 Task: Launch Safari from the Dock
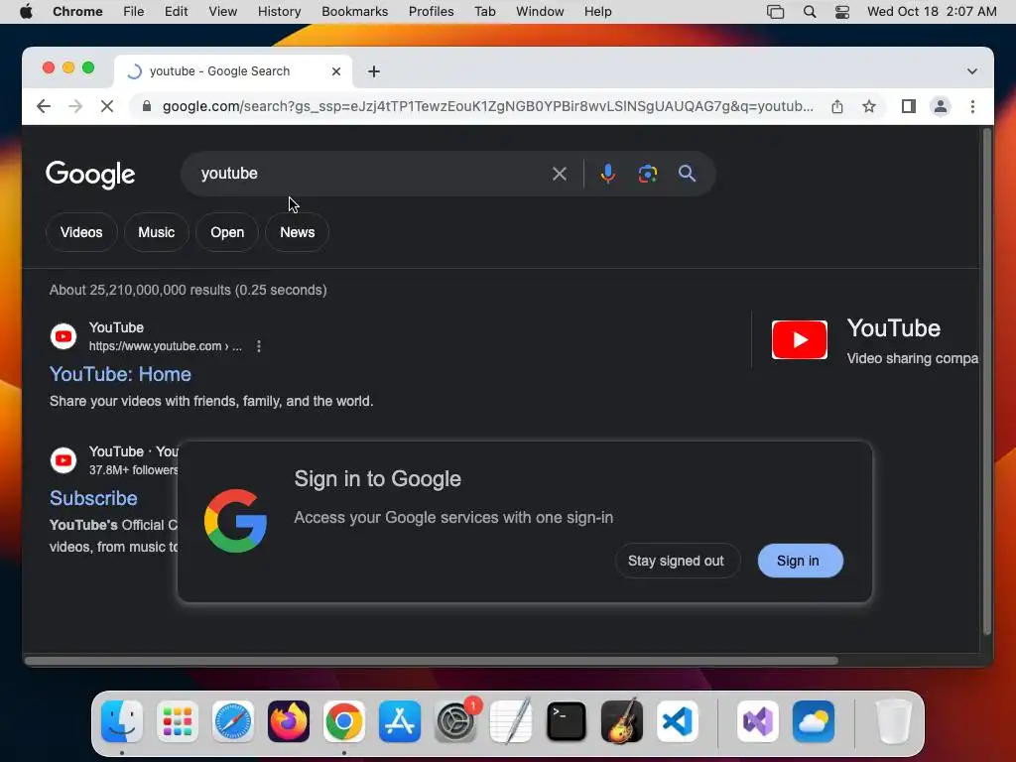pos(232,721)
